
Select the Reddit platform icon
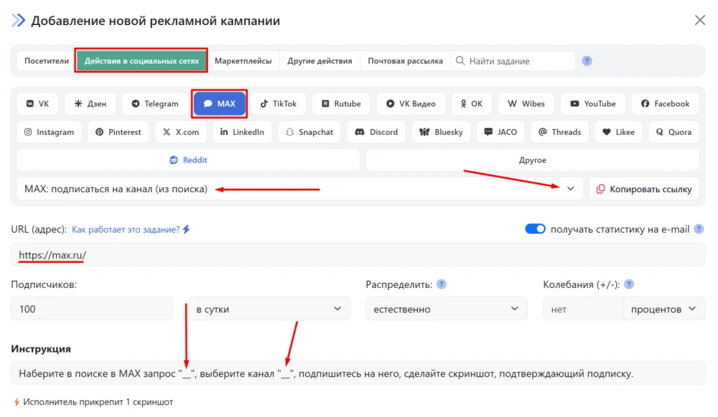[187, 159]
